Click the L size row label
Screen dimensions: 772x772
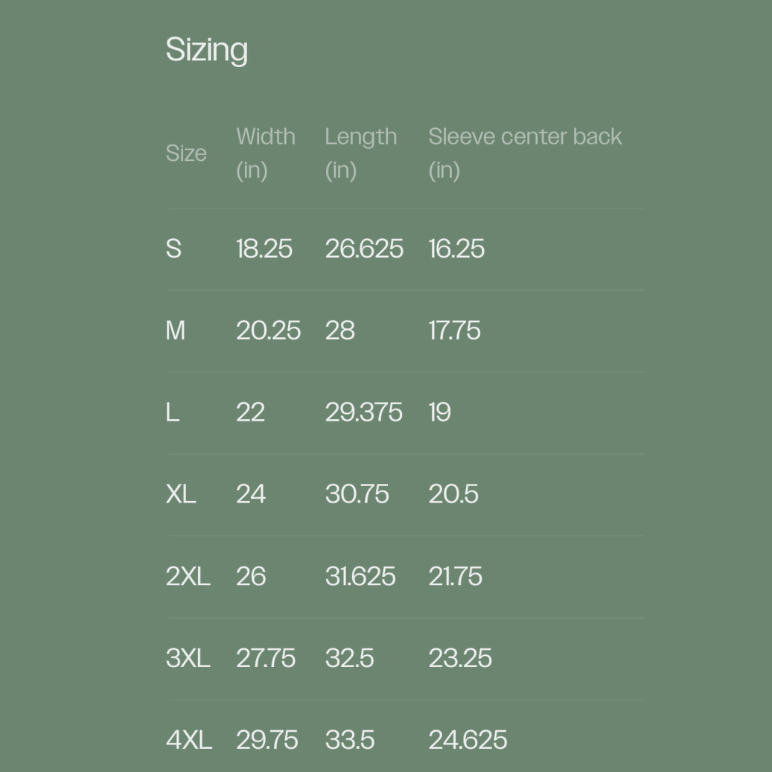tap(172, 412)
